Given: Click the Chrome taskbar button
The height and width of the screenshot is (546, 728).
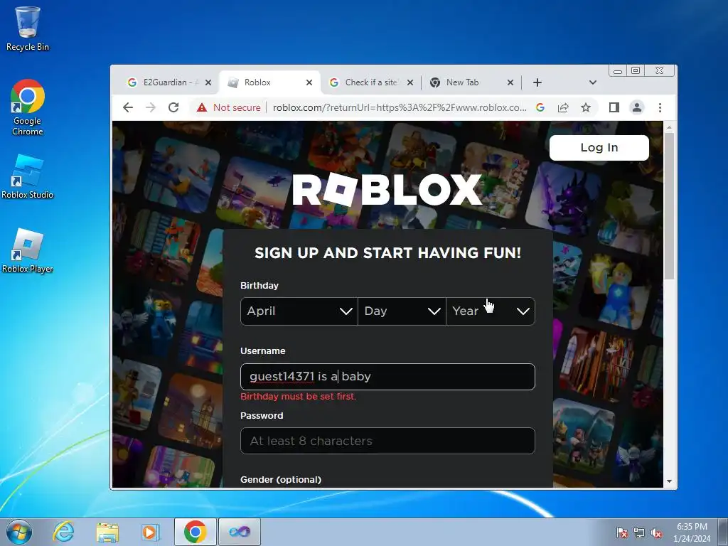Looking at the screenshot, I should pyautogui.click(x=195, y=532).
